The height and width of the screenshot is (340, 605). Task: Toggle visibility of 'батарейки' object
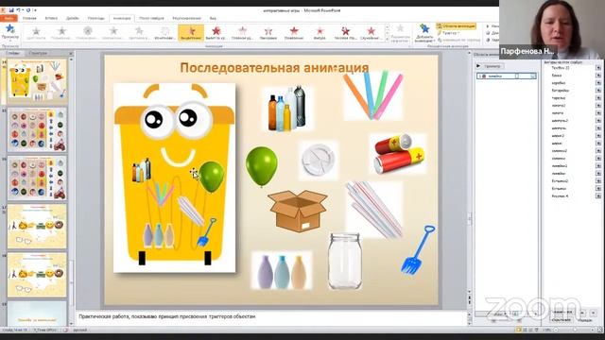coord(598,91)
